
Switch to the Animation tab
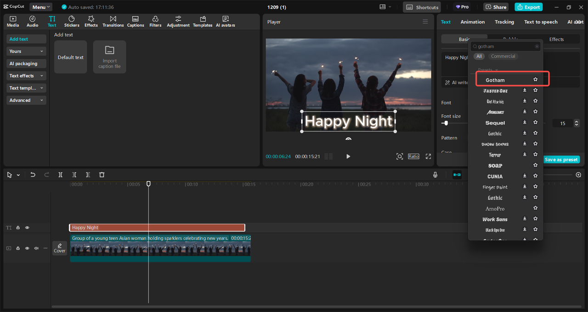472,22
